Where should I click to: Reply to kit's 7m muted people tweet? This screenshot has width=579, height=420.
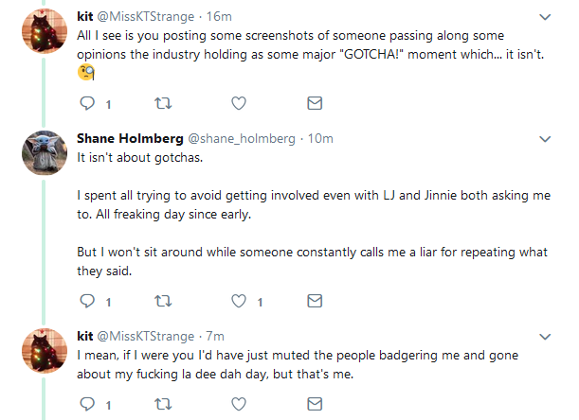(x=87, y=404)
